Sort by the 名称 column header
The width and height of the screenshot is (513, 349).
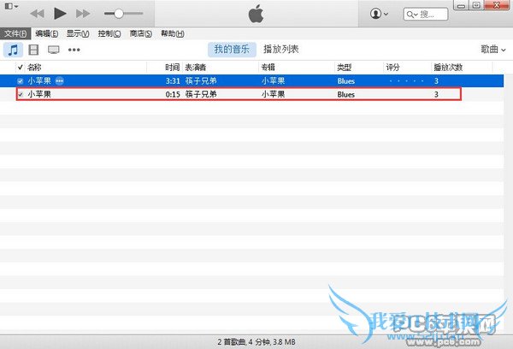[86, 68]
